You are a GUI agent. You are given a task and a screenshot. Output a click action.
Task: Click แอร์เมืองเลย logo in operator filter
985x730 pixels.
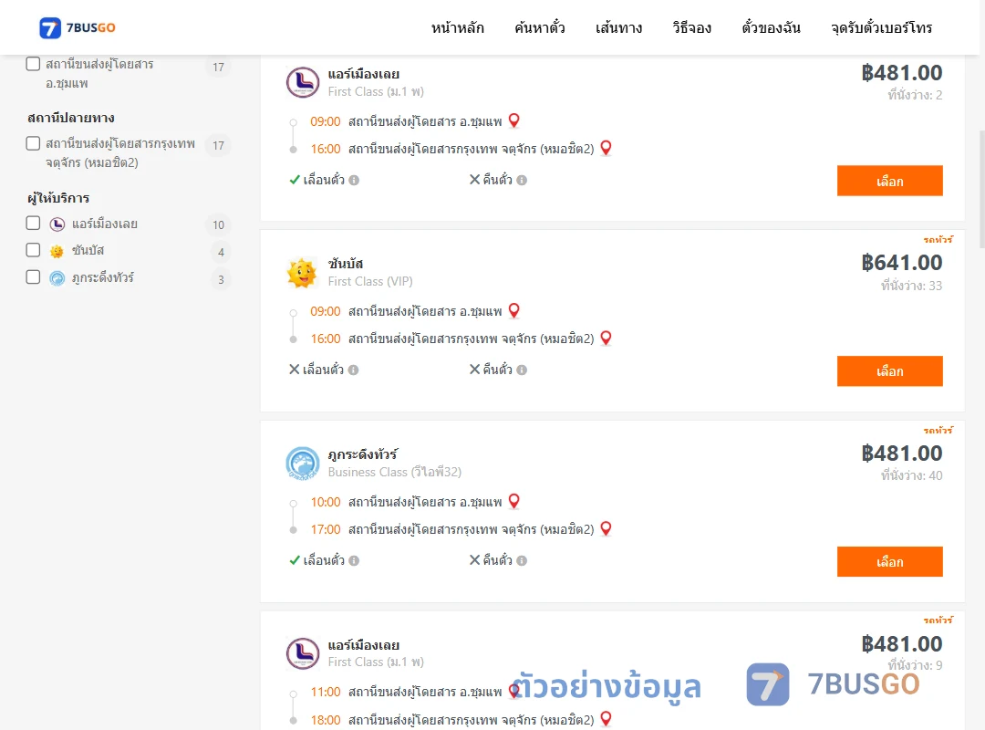(57, 224)
